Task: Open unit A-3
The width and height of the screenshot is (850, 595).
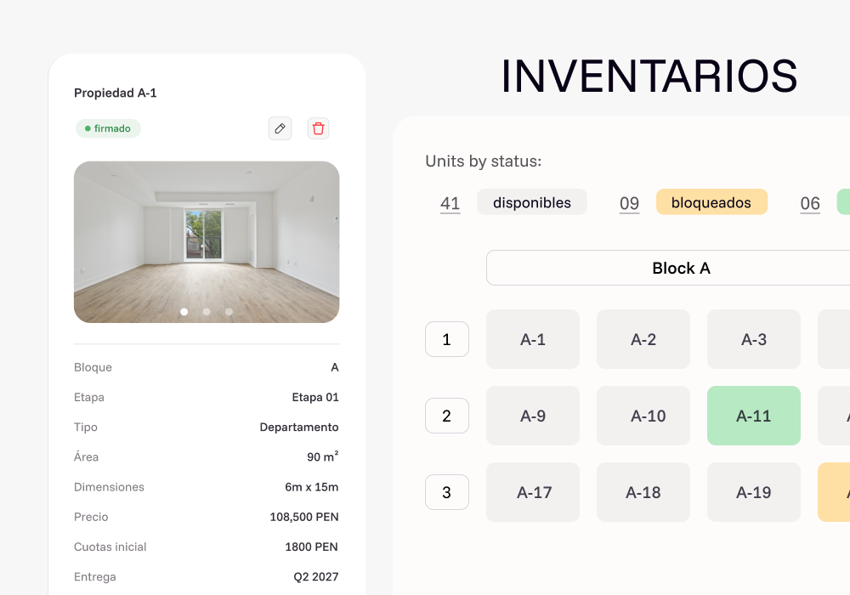Action: [x=754, y=339]
